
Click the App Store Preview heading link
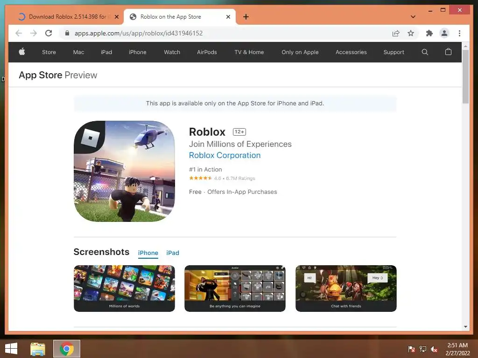point(58,75)
